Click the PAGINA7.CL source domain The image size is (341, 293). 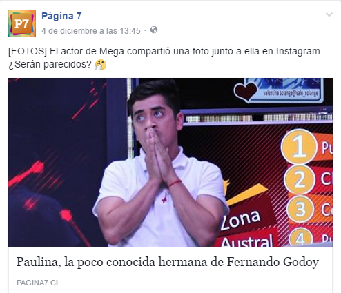click(x=38, y=283)
